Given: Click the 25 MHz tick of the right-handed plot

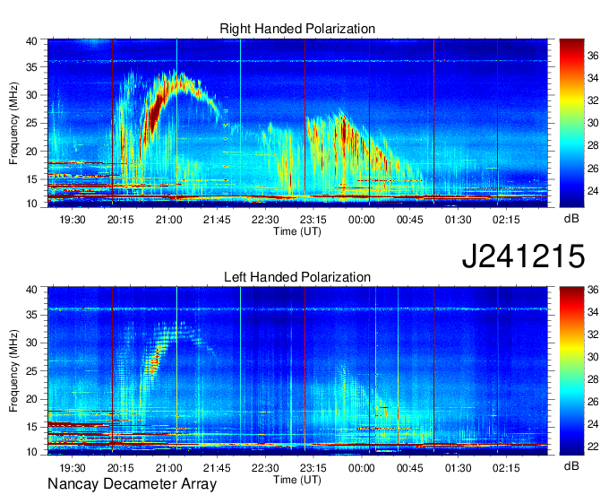Looking at the screenshot, I should point(32,123).
